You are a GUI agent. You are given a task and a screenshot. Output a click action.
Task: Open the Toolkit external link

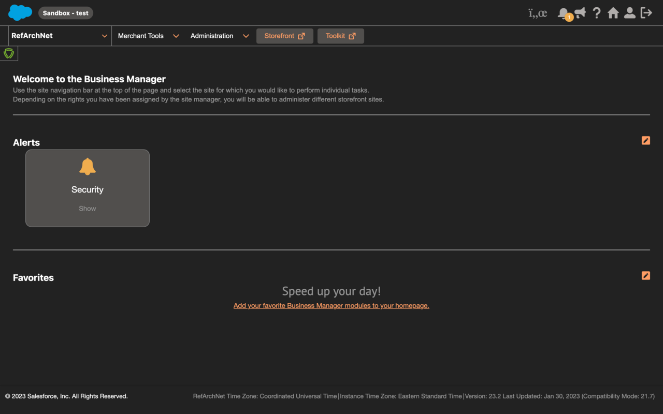(x=340, y=36)
